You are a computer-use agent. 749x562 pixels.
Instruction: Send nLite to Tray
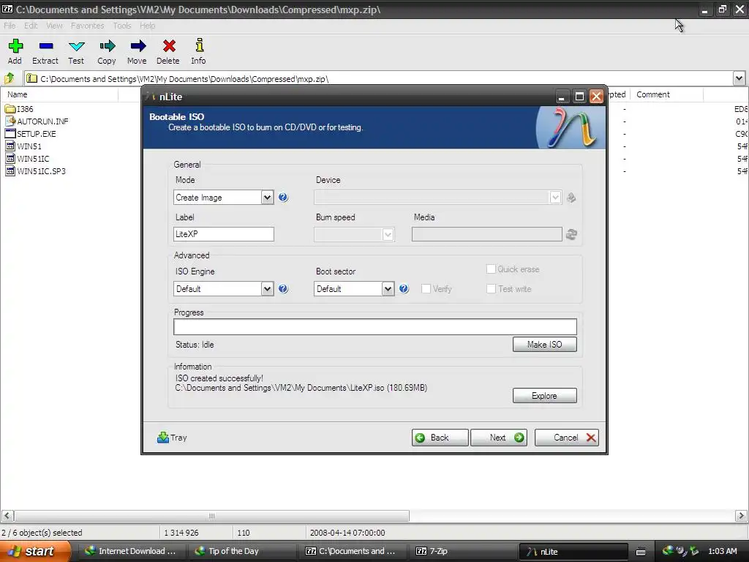click(172, 438)
